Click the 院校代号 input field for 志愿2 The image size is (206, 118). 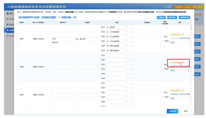pyautogui.click(x=63, y=67)
